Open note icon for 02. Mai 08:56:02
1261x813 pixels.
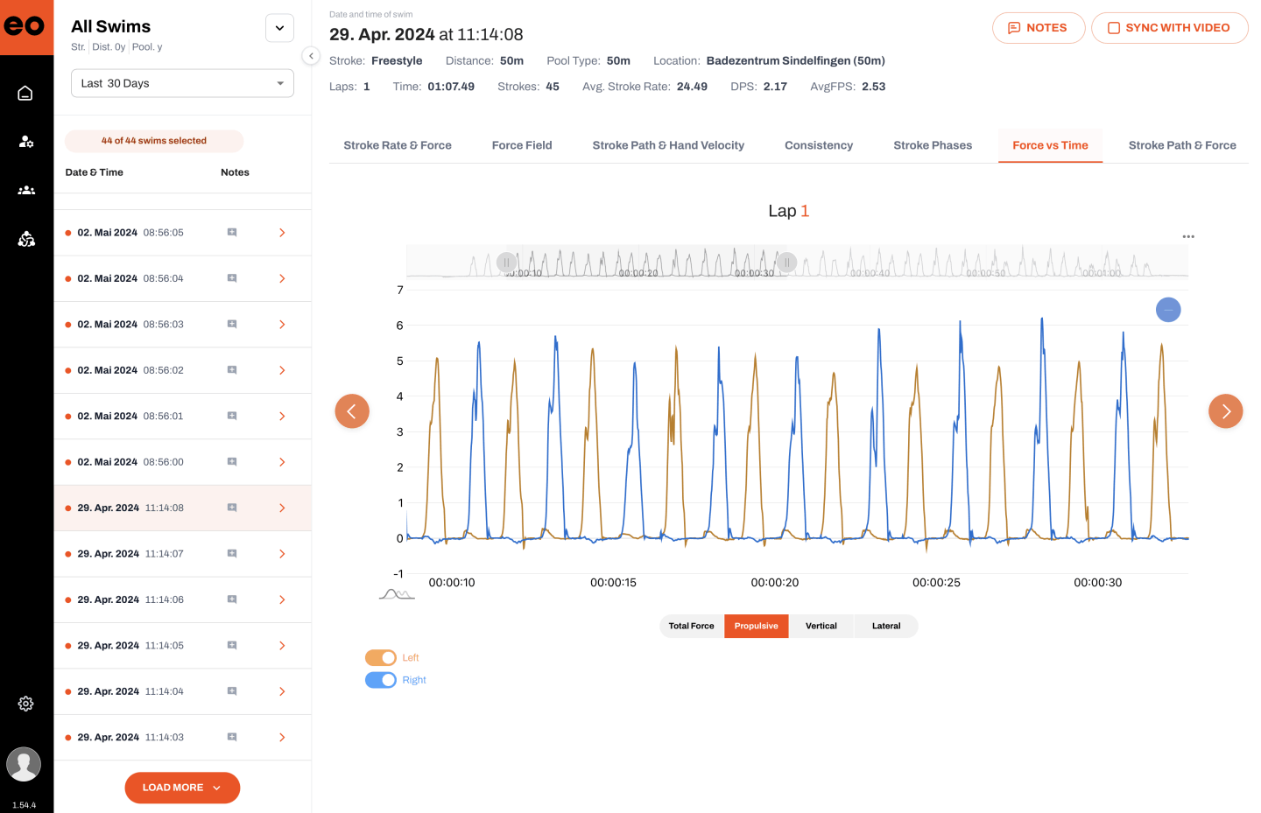click(232, 370)
